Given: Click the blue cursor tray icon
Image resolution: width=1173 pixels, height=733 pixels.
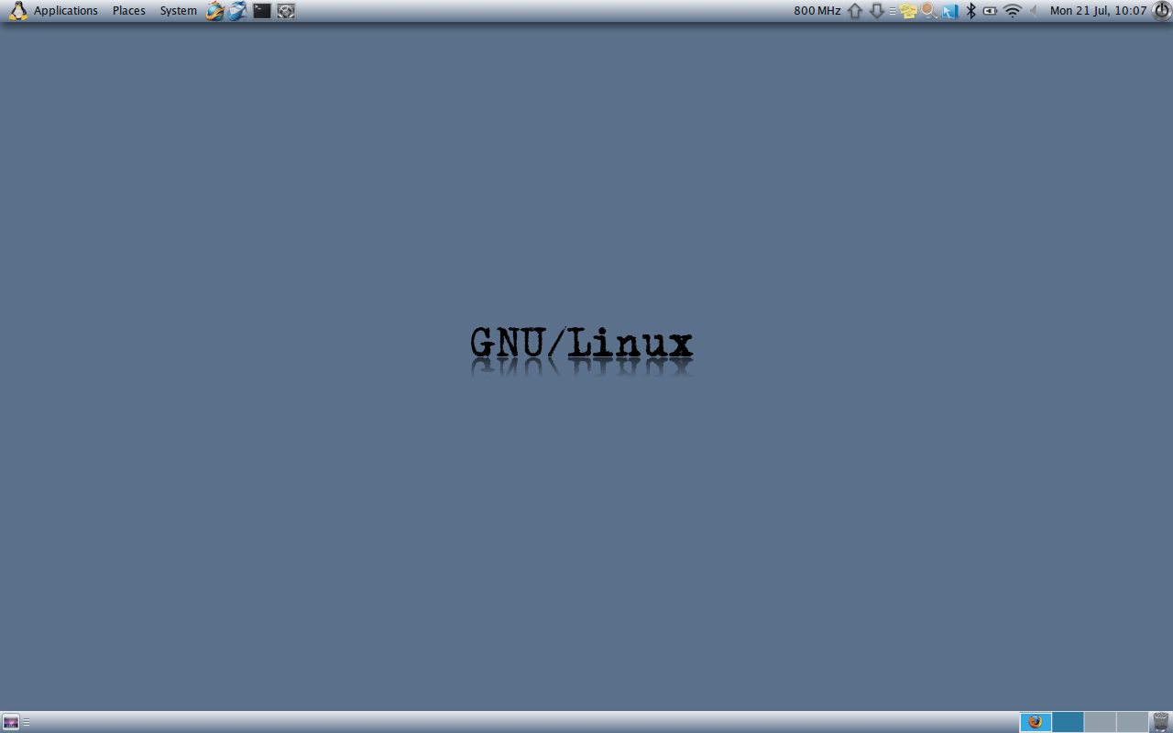Looking at the screenshot, I should (x=950, y=11).
